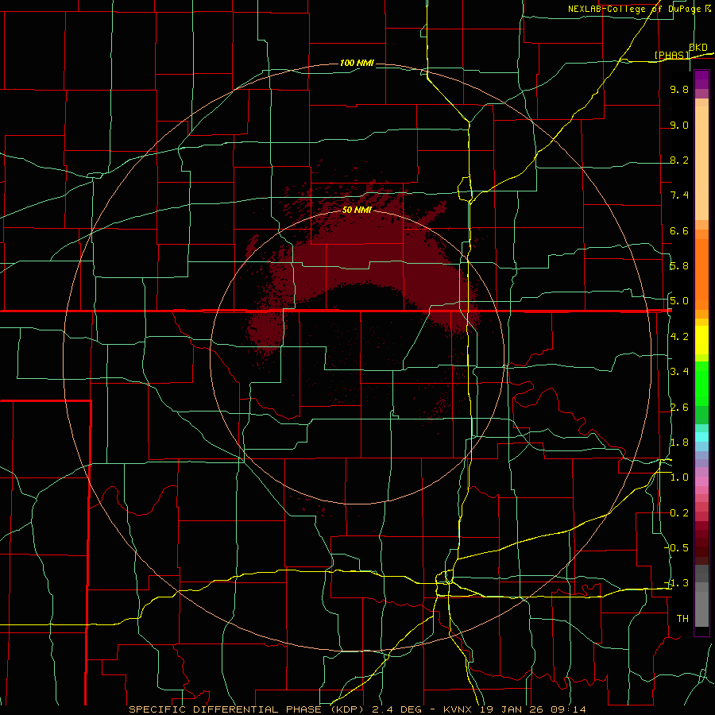
Task: Click the "09:14" time in the caption
Action: (569, 709)
